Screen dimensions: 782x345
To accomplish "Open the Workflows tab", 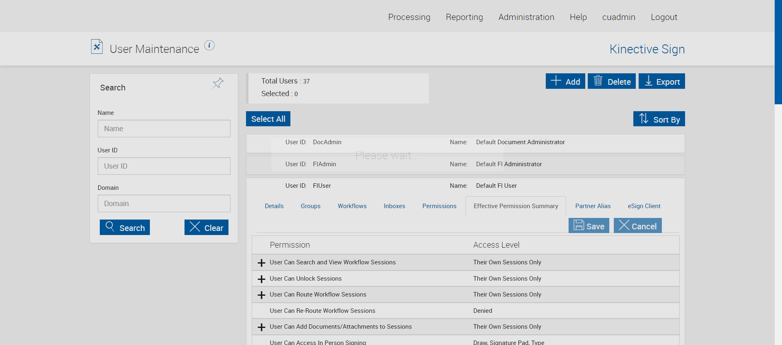I will coord(352,206).
